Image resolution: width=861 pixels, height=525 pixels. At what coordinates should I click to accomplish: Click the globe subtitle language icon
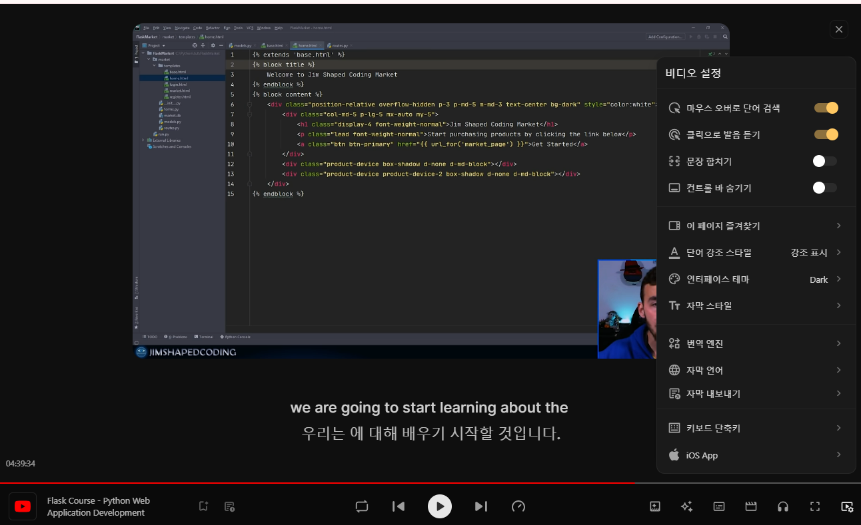[674, 370]
